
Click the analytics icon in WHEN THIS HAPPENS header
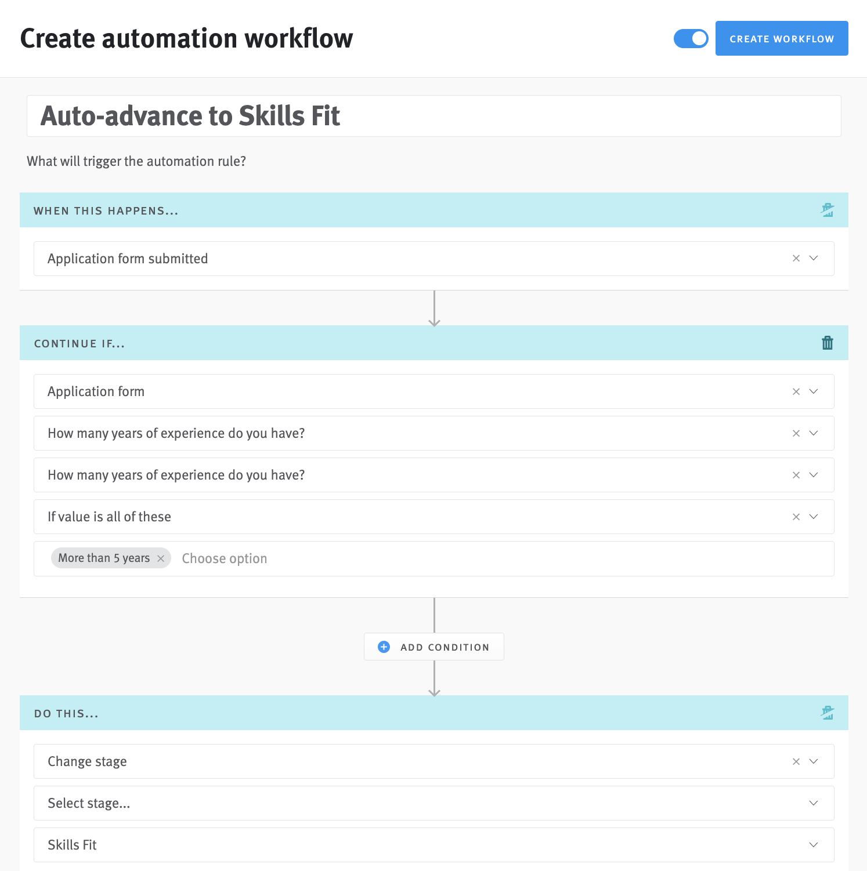click(x=828, y=210)
